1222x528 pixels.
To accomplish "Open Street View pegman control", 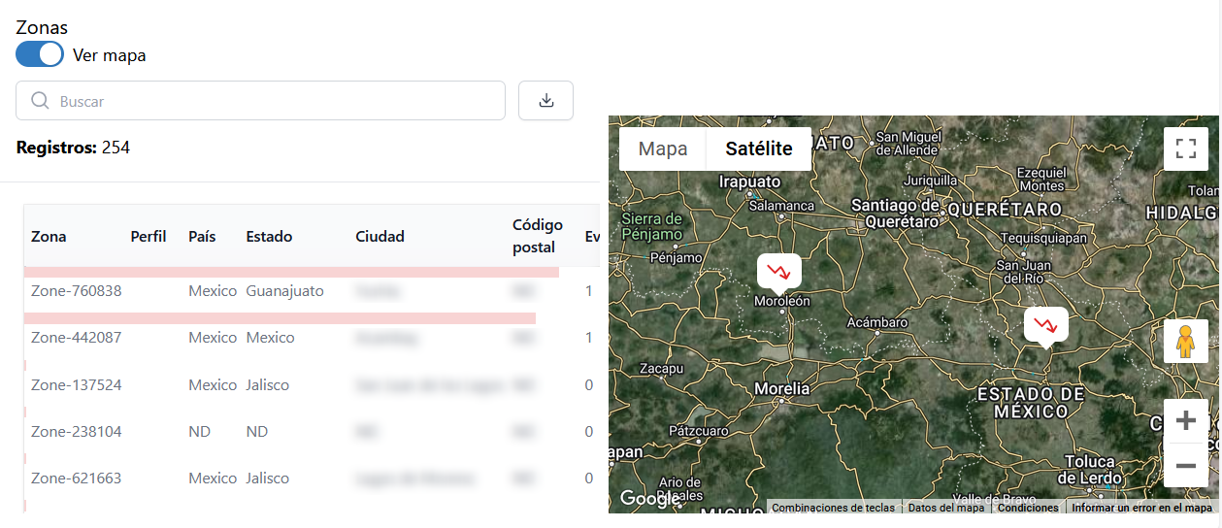I will (x=1185, y=342).
